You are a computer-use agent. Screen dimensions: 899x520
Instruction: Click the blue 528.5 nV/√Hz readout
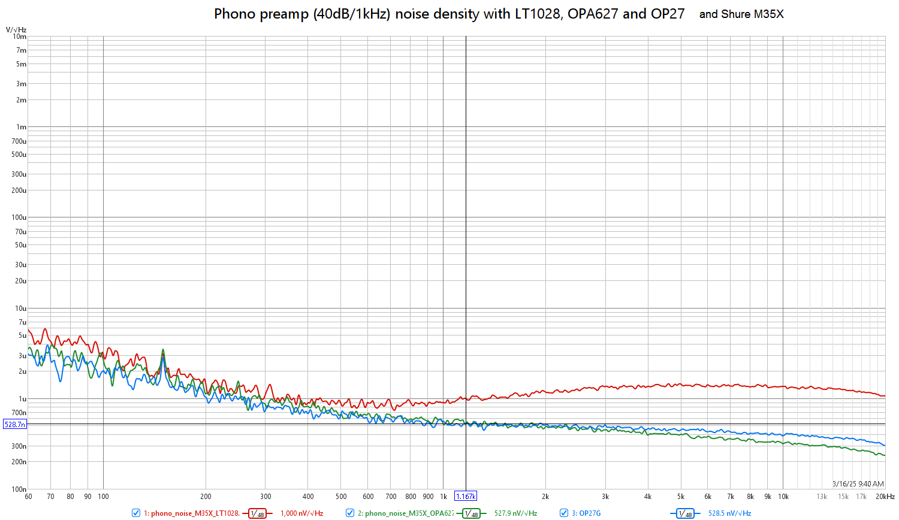(x=729, y=513)
